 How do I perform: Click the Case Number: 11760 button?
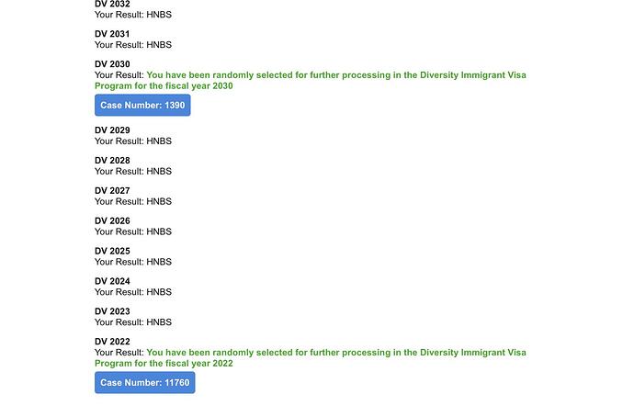145,383
